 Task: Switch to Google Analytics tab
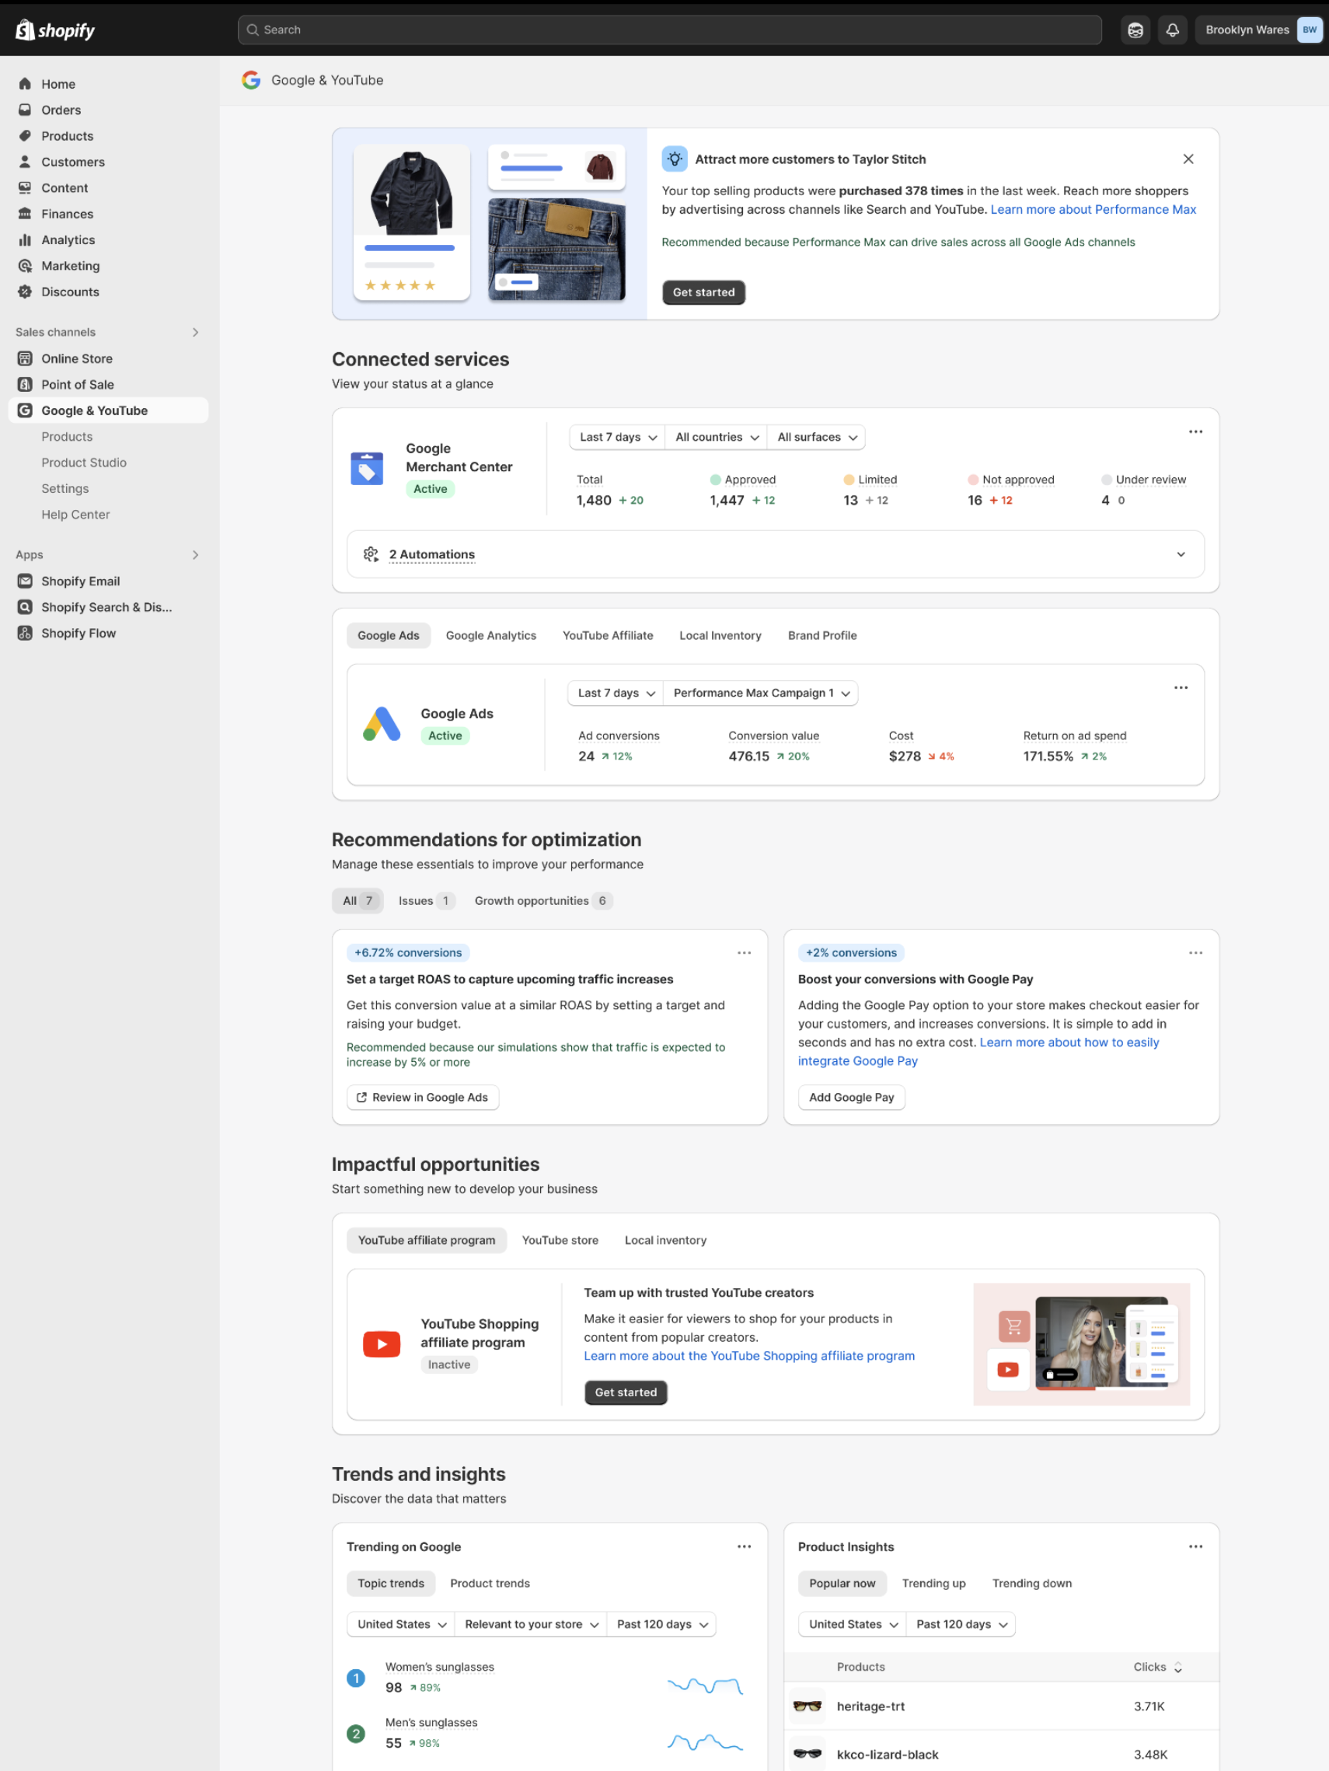tap(490, 636)
